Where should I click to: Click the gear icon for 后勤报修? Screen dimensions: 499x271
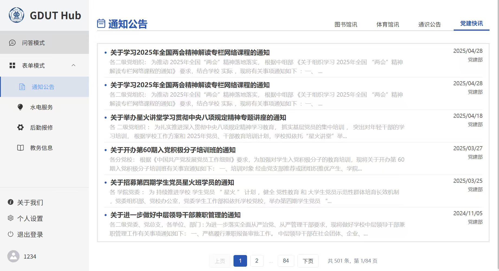[x=20, y=127]
